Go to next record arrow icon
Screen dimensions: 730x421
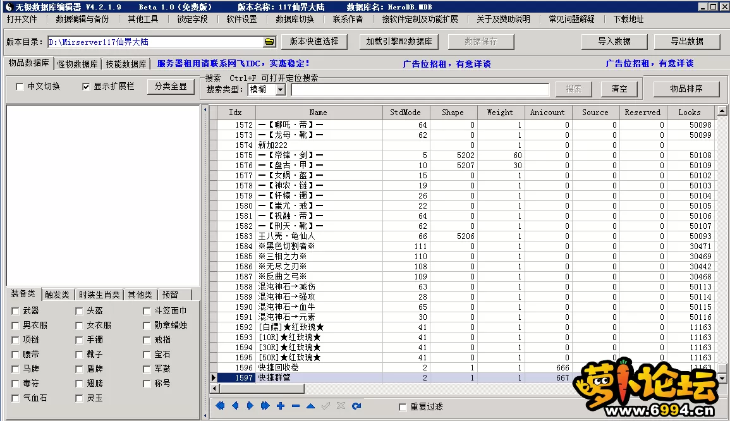[x=250, y=406]
